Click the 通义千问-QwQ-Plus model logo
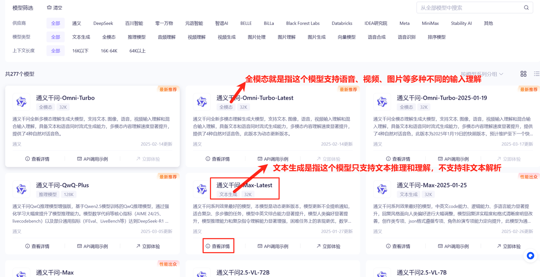Image resolution: width=540 pixels, height=277 pixels. (x=21, y=189)
